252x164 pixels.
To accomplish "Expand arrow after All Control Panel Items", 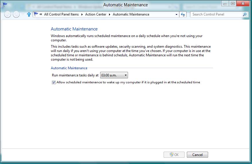I will (x=82, y=14).
